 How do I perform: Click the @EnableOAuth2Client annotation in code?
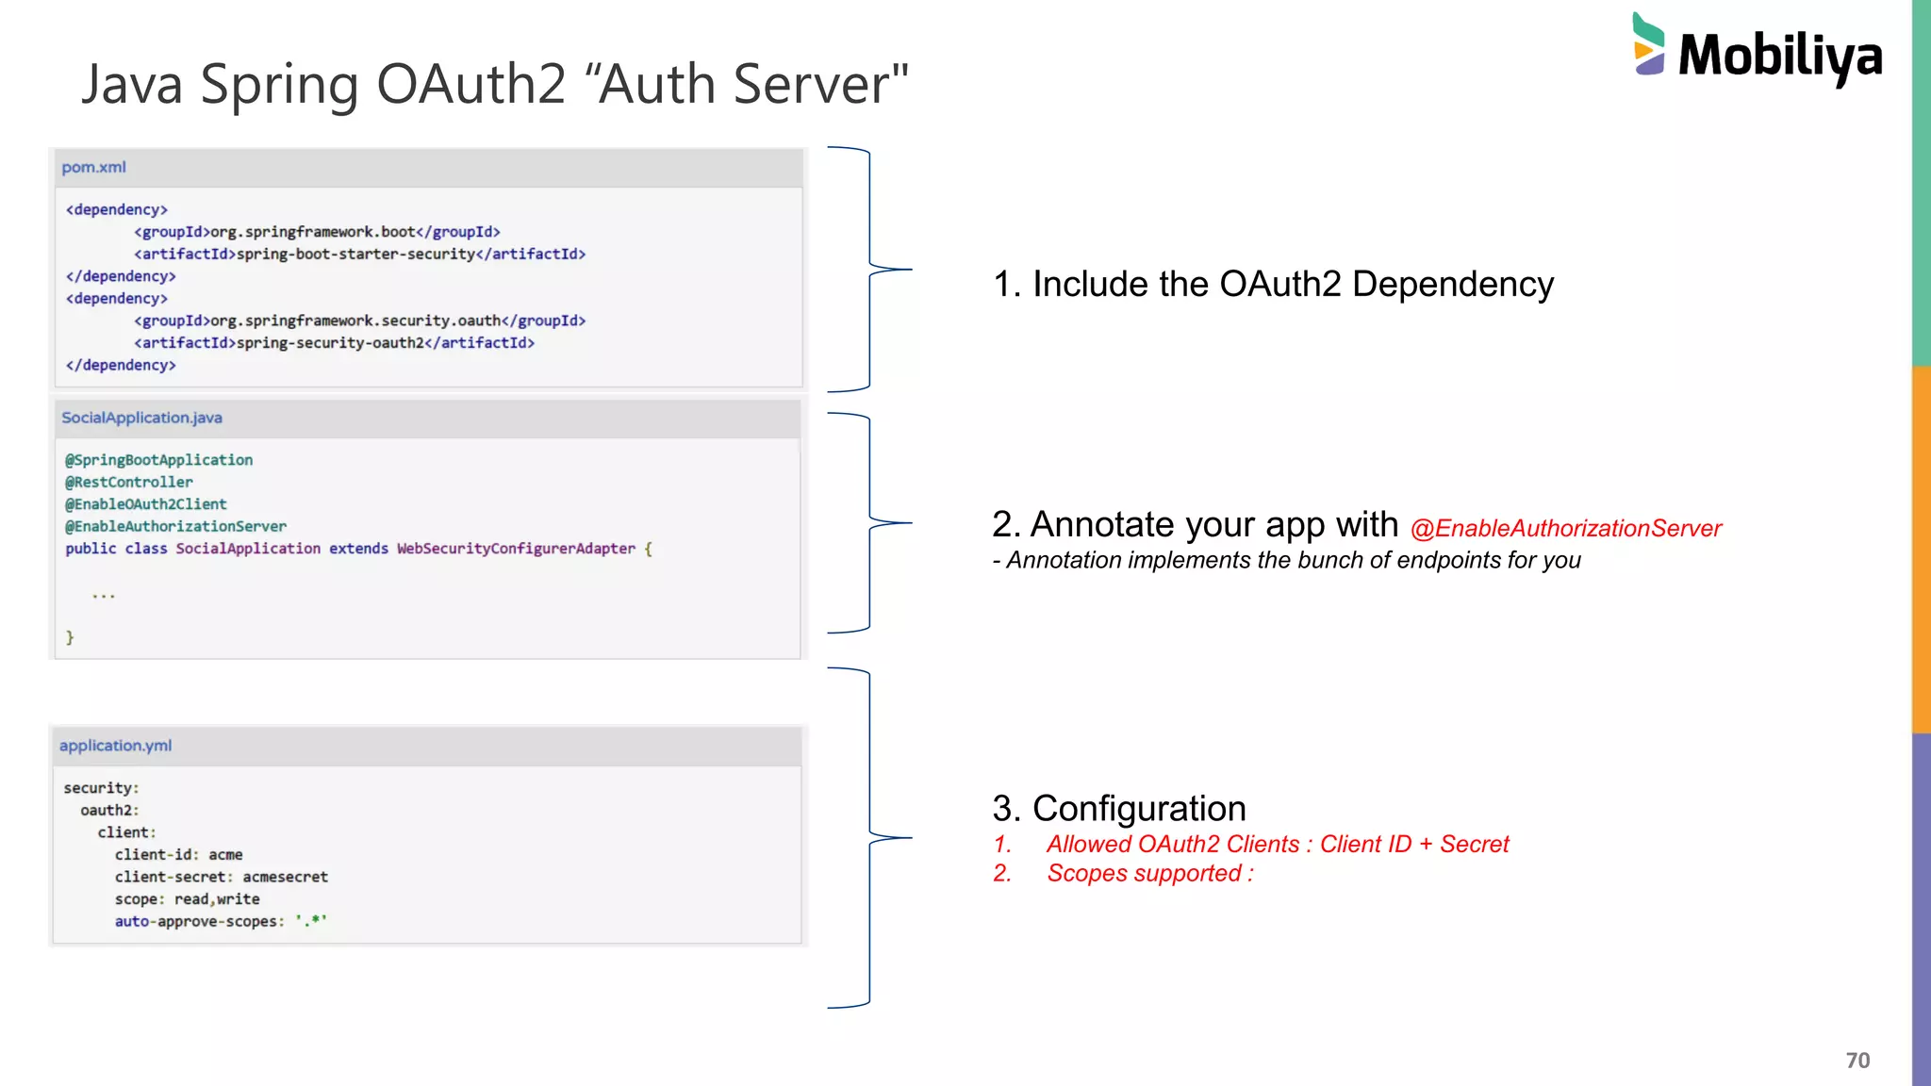point(145,504)
